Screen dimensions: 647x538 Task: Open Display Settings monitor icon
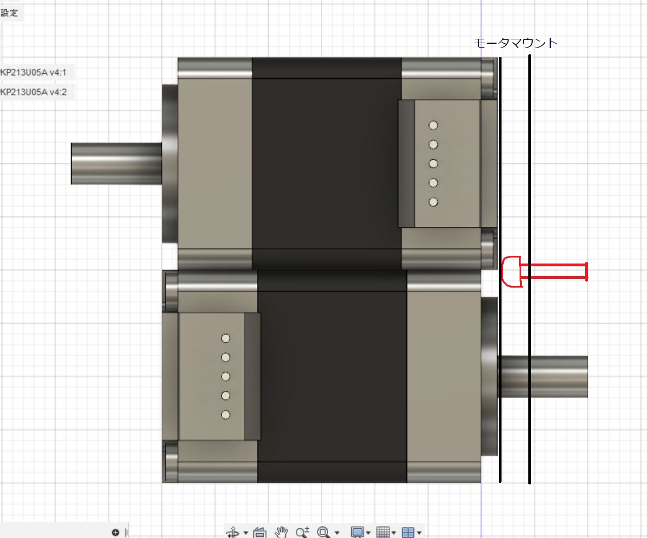pyautogui.click(x=357, y=532)
